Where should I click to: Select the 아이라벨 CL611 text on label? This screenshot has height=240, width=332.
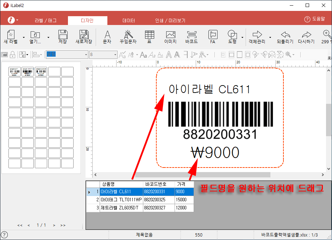point(209,89)
